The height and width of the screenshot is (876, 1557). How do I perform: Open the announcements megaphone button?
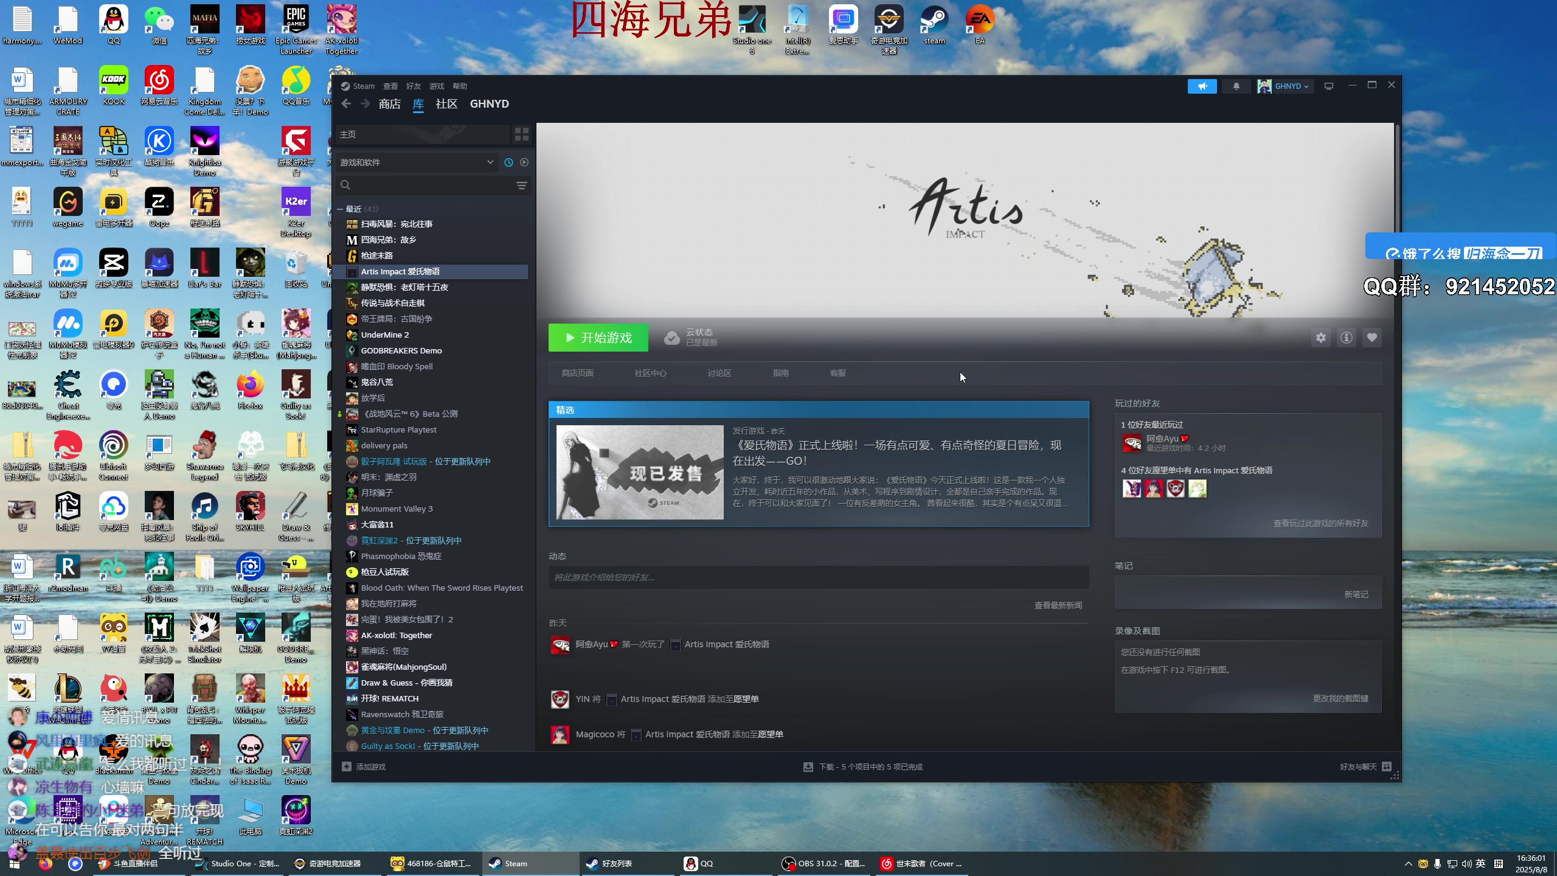click(x=1202, y=86)
